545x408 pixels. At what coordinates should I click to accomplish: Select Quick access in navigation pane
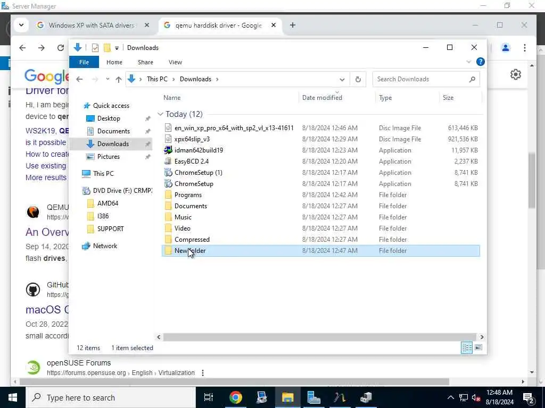coord(111,106)
